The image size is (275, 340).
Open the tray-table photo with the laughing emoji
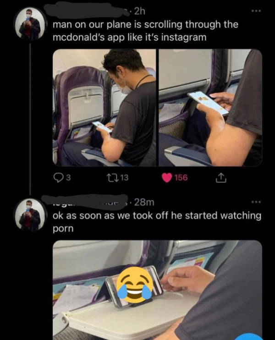158,290
